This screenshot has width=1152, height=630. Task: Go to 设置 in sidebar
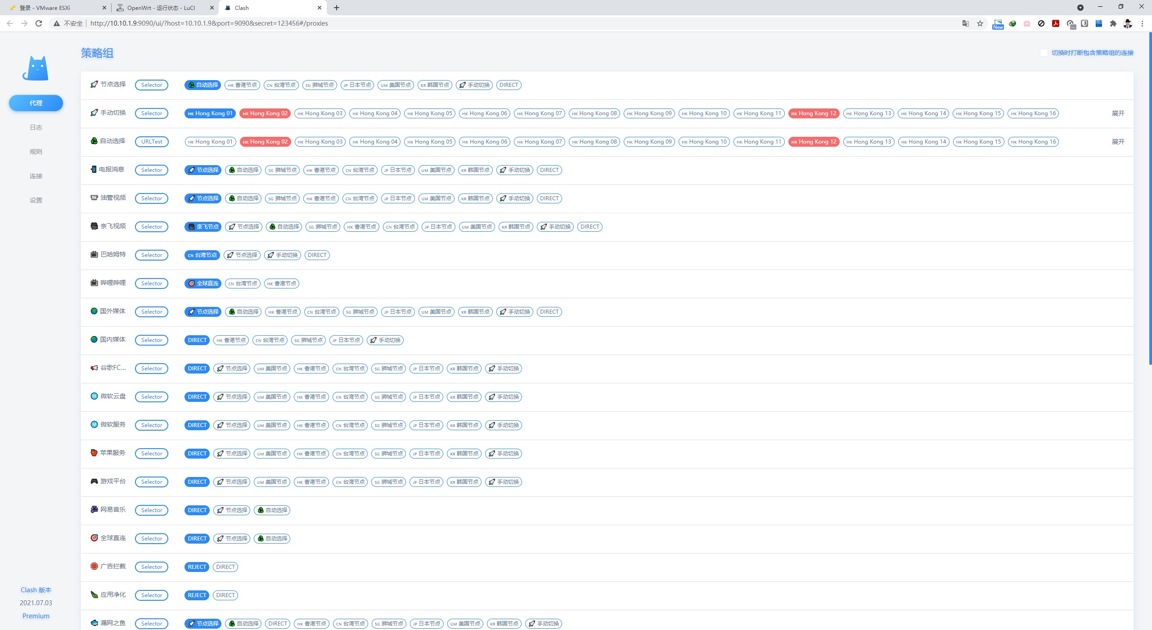(x=36, y=200)
